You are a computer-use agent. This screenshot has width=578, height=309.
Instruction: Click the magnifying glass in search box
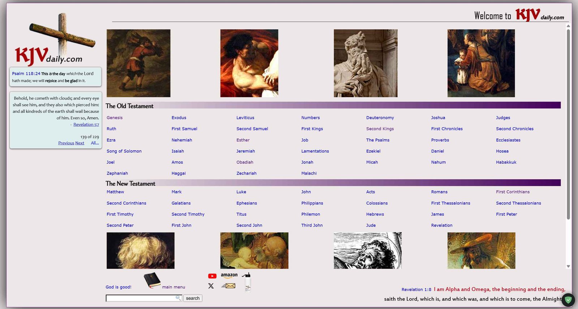click(x=178, y=298)
